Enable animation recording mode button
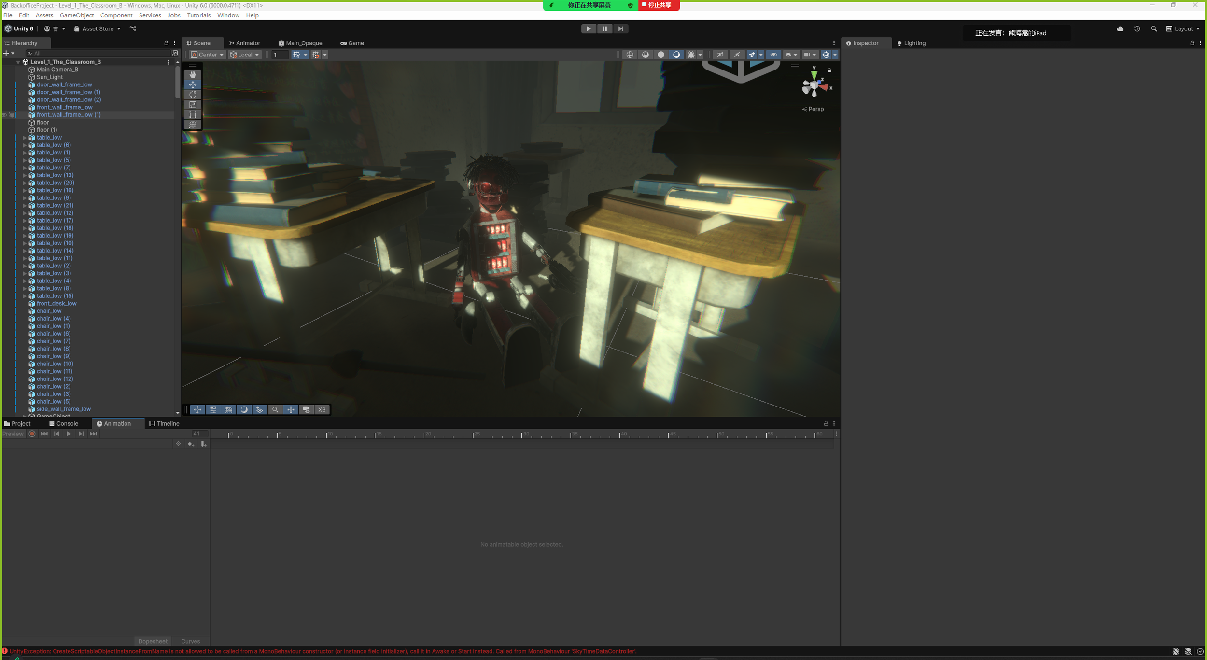Screen dimensions: 1207x660 click(x=32, y=434)
